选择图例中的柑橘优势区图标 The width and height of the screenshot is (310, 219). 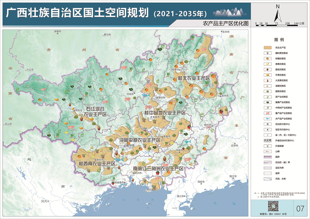[267, 59]
